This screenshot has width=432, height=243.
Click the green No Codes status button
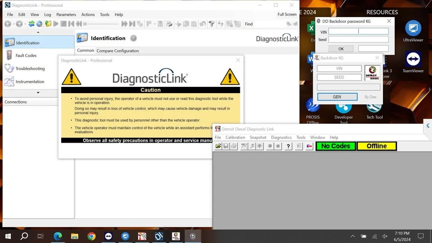tap(336, 146)
